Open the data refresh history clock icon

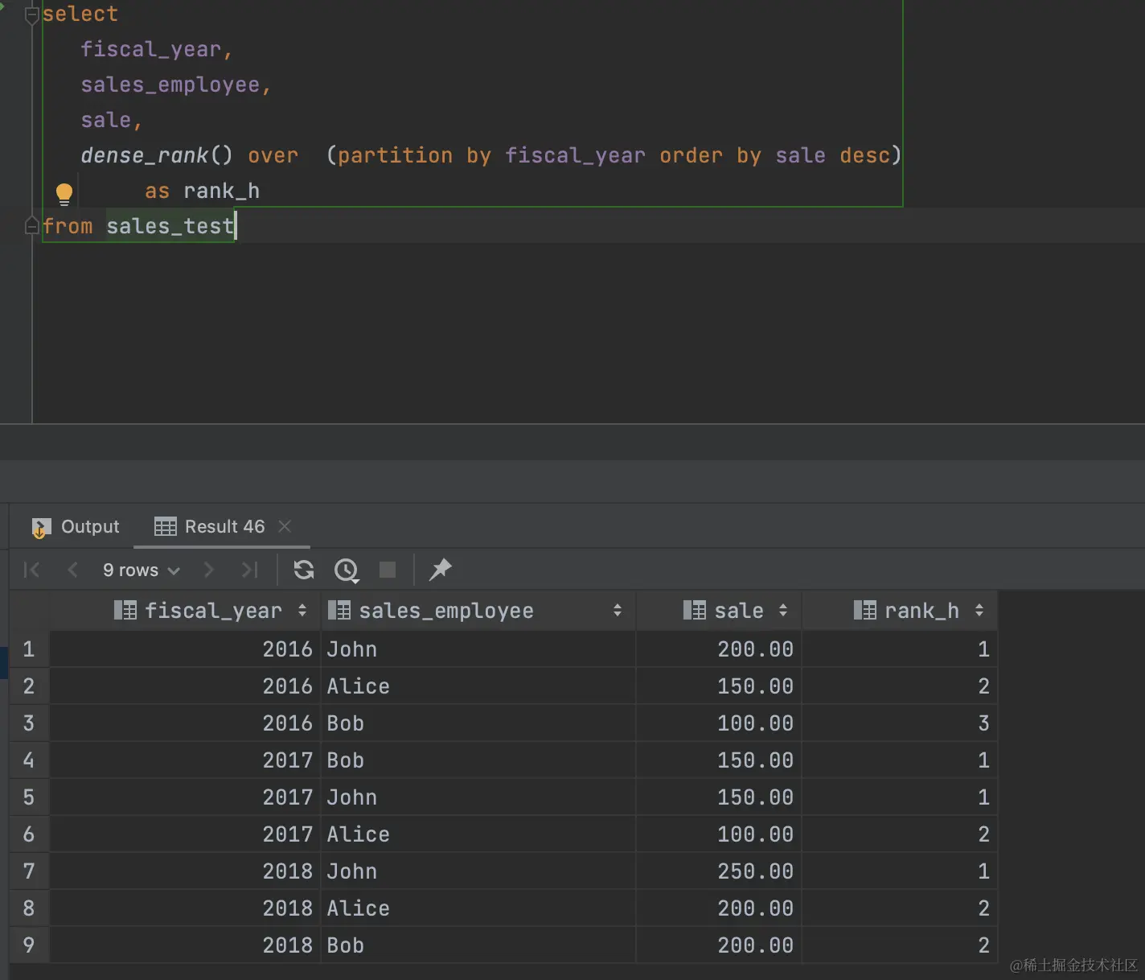coord(347,570)
